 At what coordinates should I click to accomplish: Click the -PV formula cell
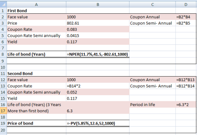coord(98,123)
